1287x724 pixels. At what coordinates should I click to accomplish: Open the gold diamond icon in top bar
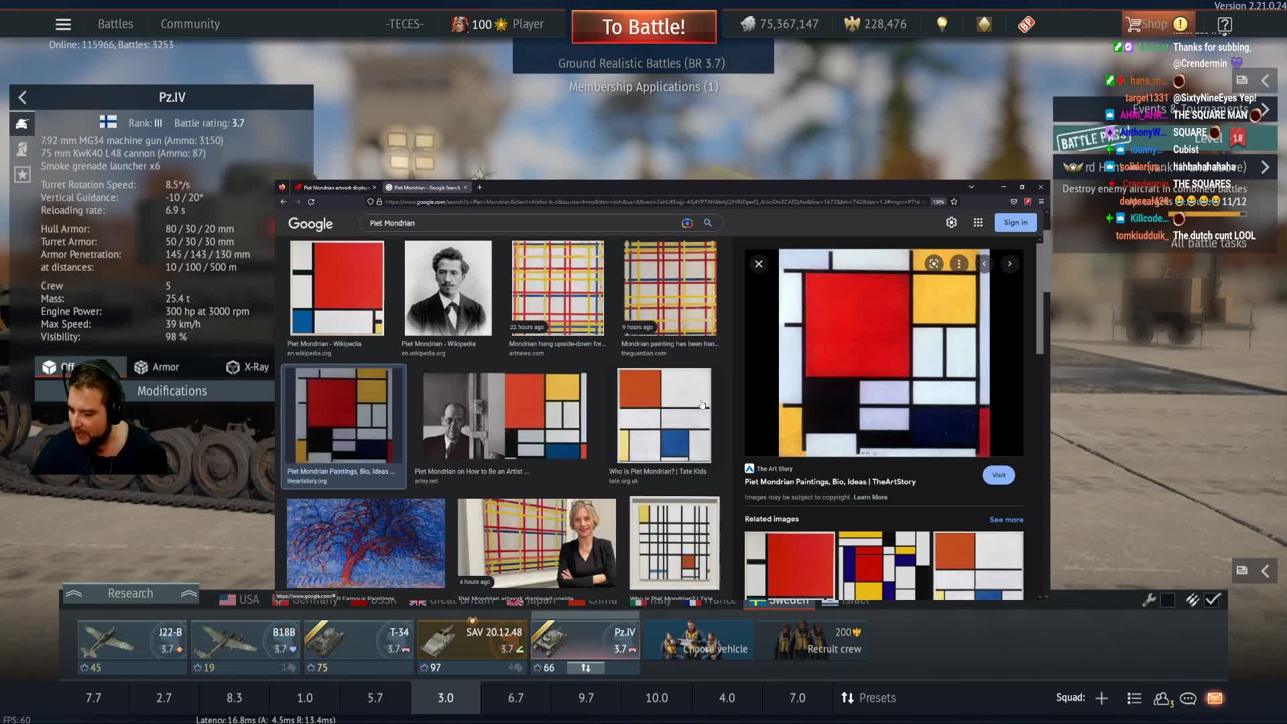tap(984, 25)
